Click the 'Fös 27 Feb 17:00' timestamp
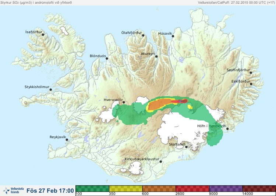This screenshot has height=196, width=276. click(50, 191)
